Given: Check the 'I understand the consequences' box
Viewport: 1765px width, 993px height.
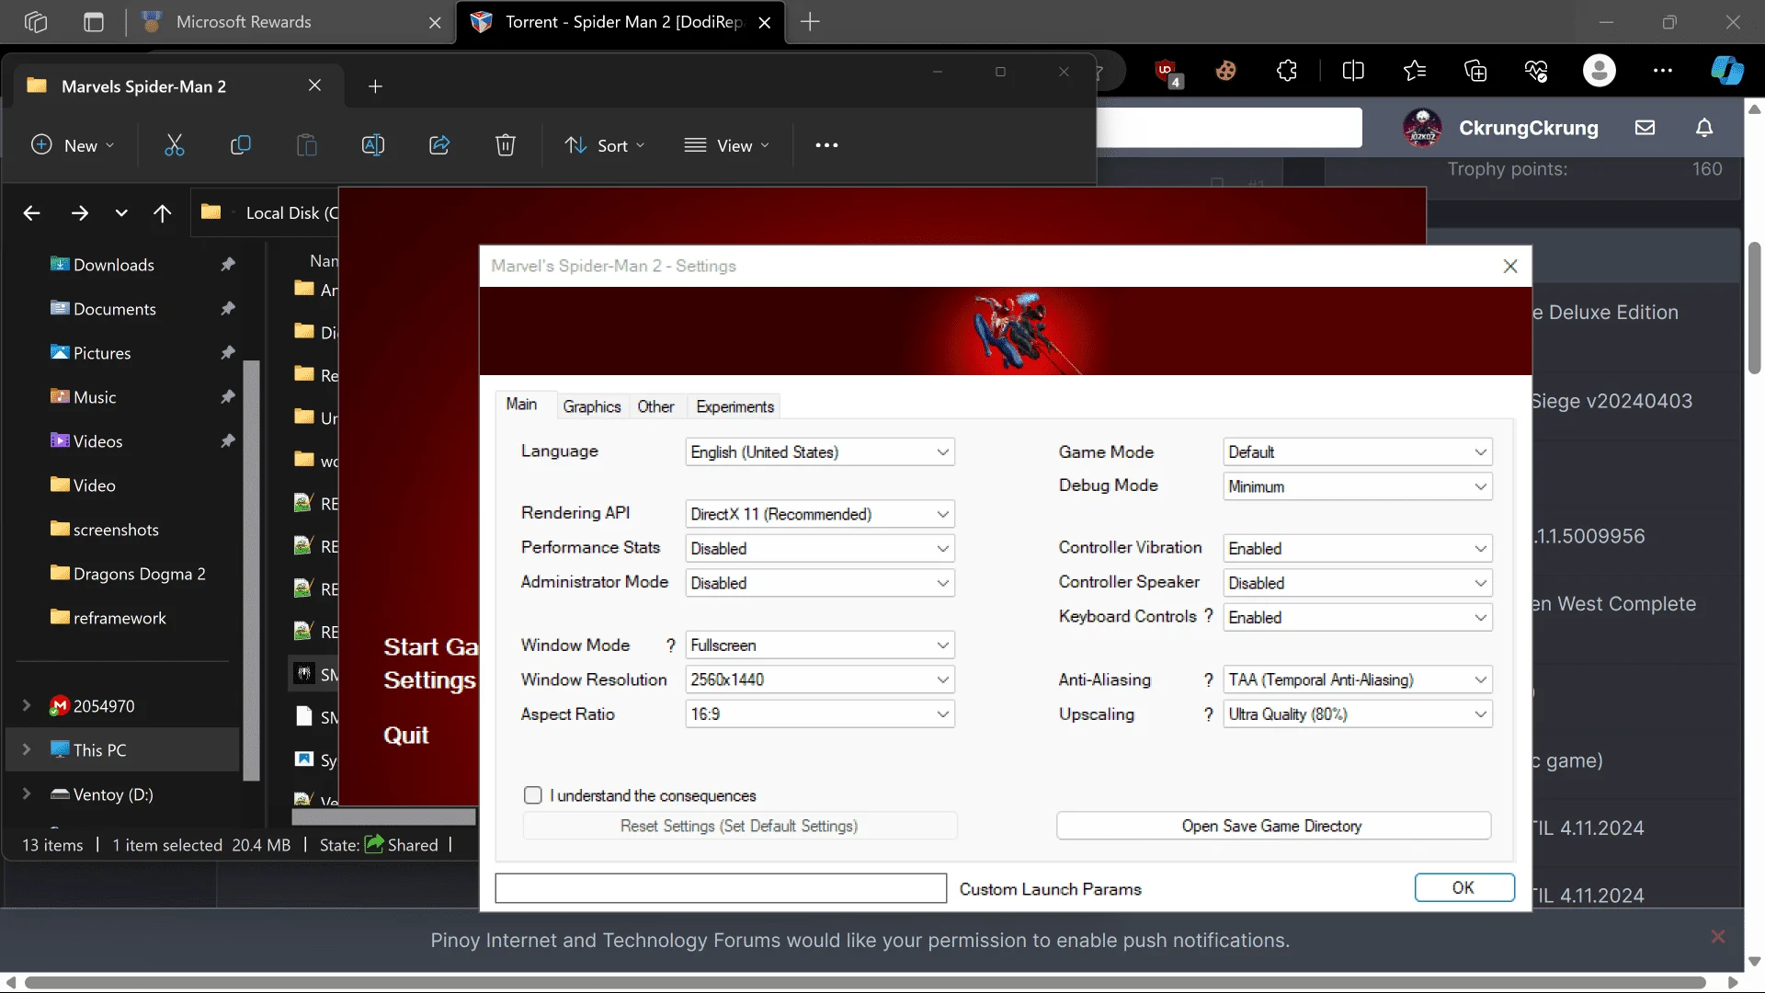Looking at the screenshot, I should (x=533, y=795).
